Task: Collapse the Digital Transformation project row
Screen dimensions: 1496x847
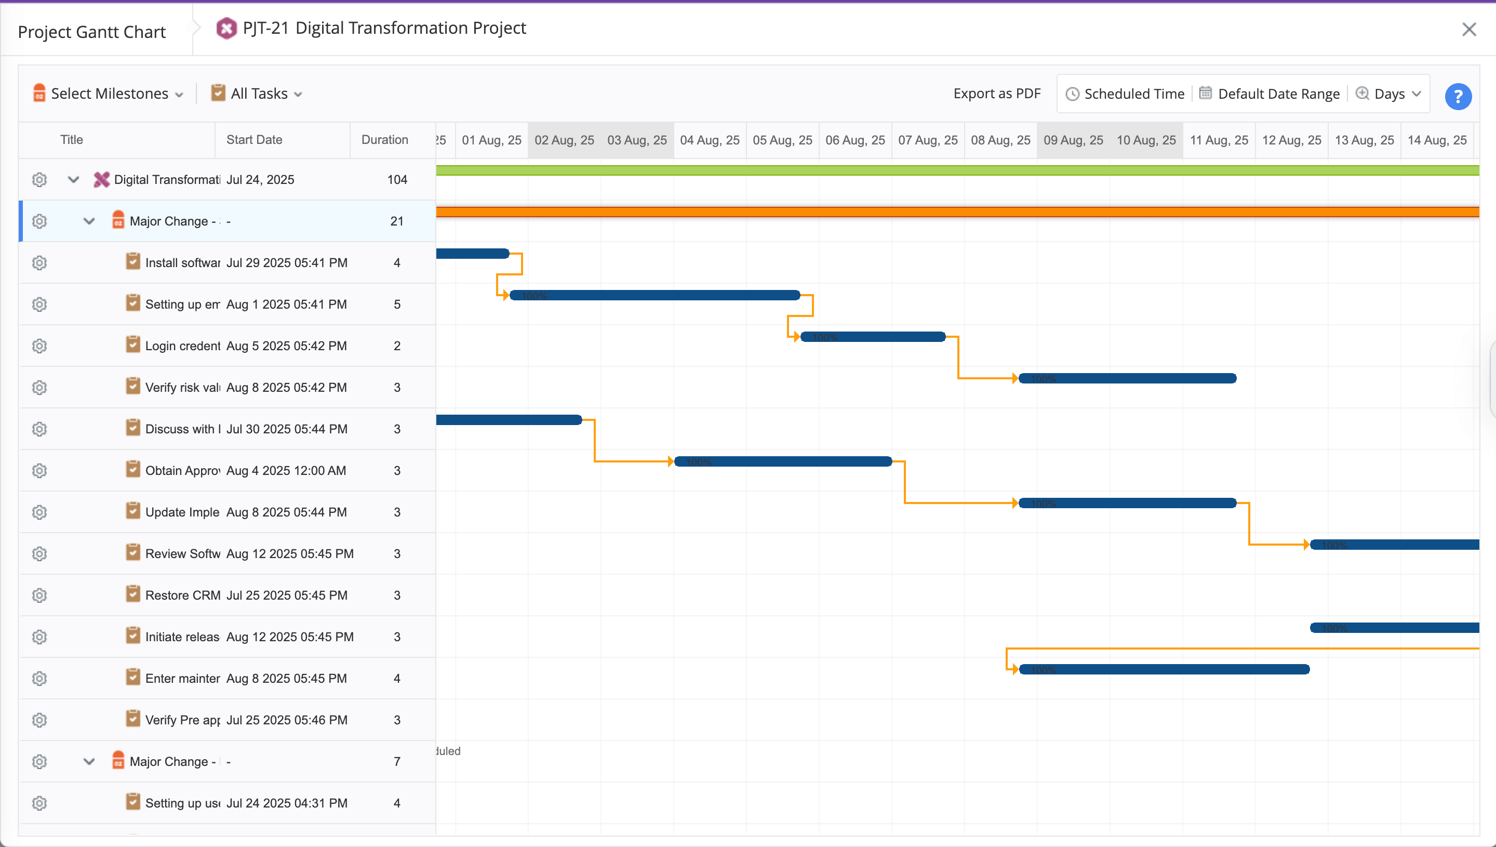Action: tap(73, 180)
